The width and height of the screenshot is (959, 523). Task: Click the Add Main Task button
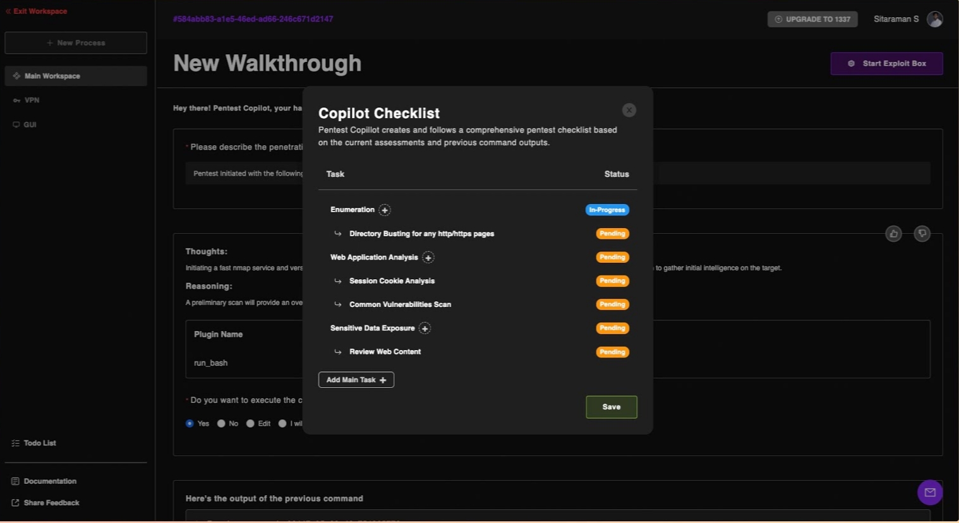click(356, 380)
